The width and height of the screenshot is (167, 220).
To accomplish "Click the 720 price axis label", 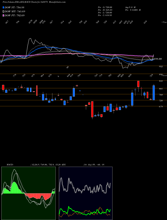I will 161,101.
